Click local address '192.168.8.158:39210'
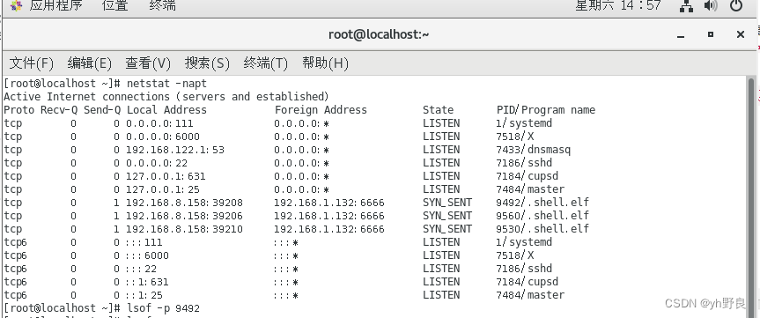The image size is (760, 318). tap(185, 229)
